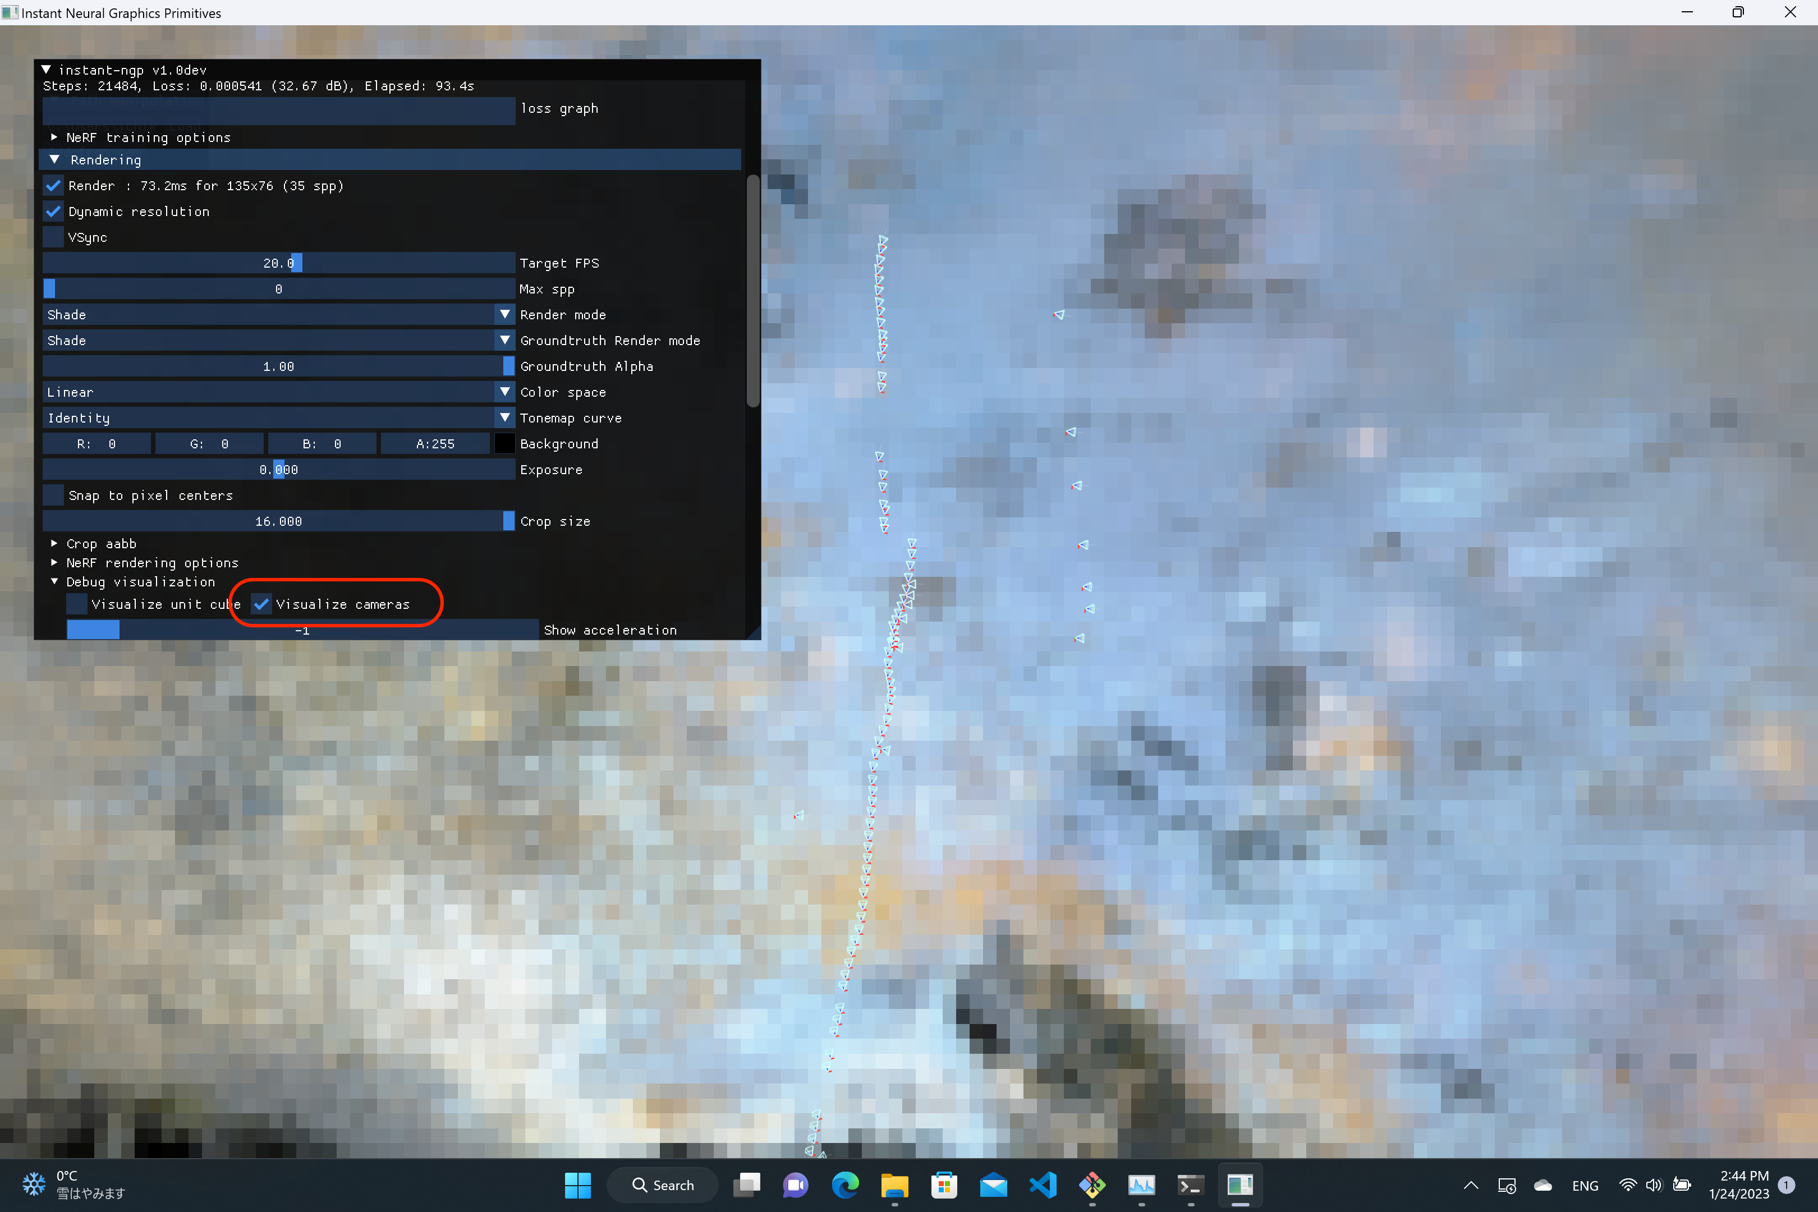Click the Max spp slider
Image resolution: width=1818 pixels, height=1212 pixels.
pyautogui.click(x=279, y=289)
